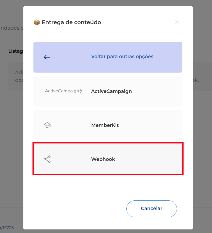
Task: Click the back arrow icon
Action: click(x=47, y=57)
